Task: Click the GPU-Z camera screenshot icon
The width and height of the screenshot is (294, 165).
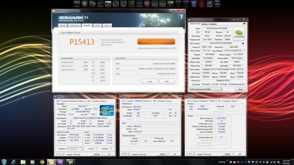Action: 244,24
